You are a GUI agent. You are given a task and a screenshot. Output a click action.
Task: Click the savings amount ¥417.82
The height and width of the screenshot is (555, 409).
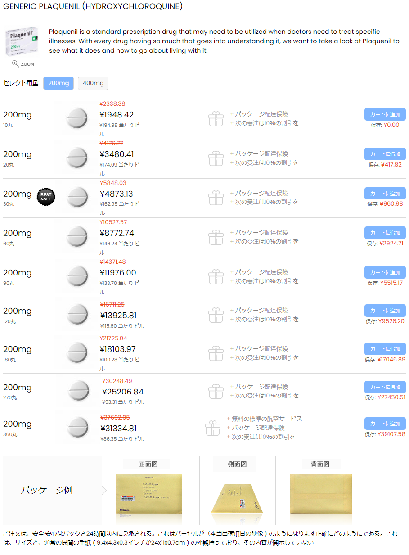[x=391, y=164]
